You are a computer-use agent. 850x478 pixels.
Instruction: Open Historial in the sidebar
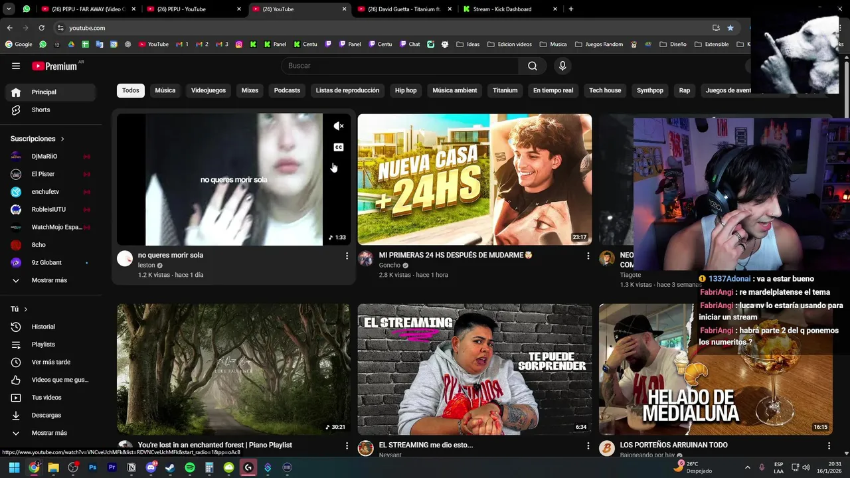tap(50, 327)
